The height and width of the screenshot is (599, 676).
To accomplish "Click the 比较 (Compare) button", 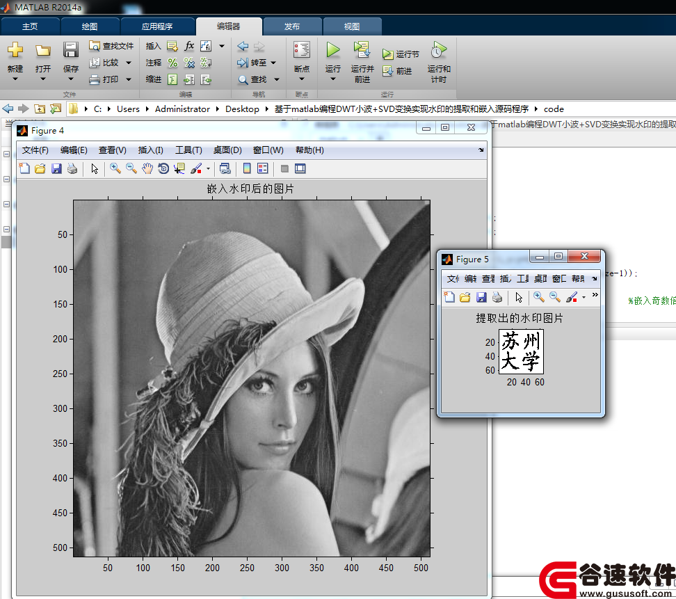I will (104, 63).
